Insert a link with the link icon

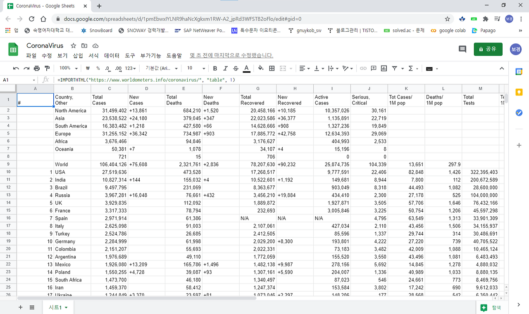[x=363, y=68]
